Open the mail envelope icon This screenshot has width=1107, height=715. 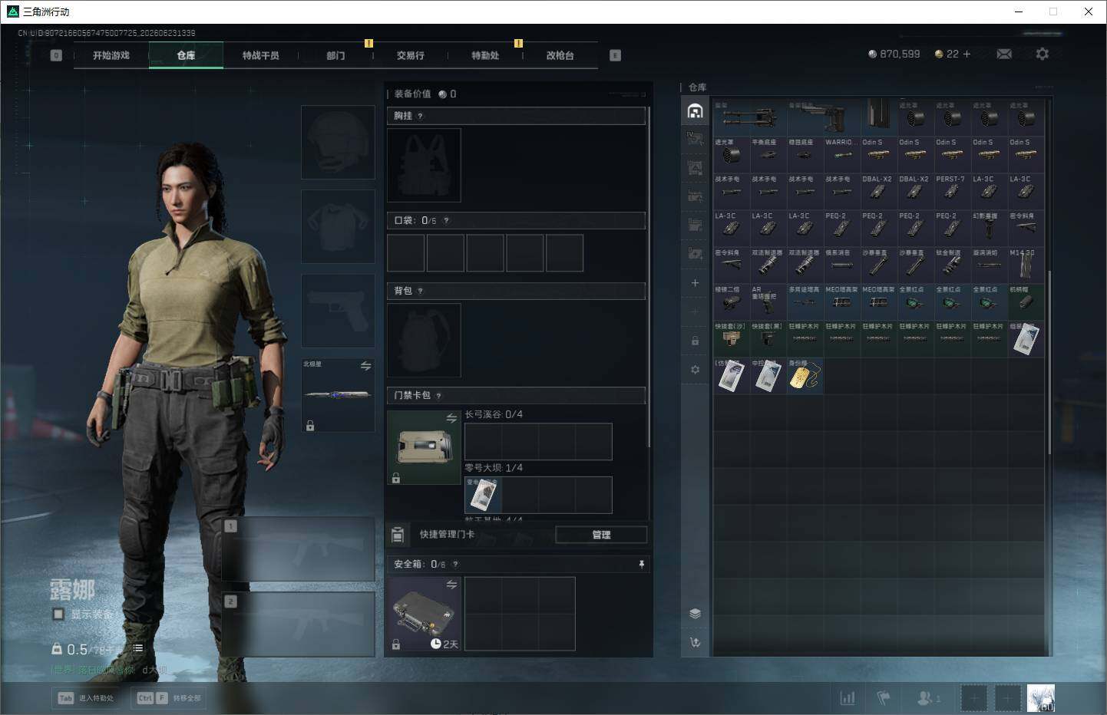pyautogui.click(x=1004, y=54)
